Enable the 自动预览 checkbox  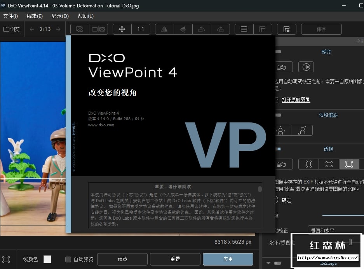(x=68, y=259)
